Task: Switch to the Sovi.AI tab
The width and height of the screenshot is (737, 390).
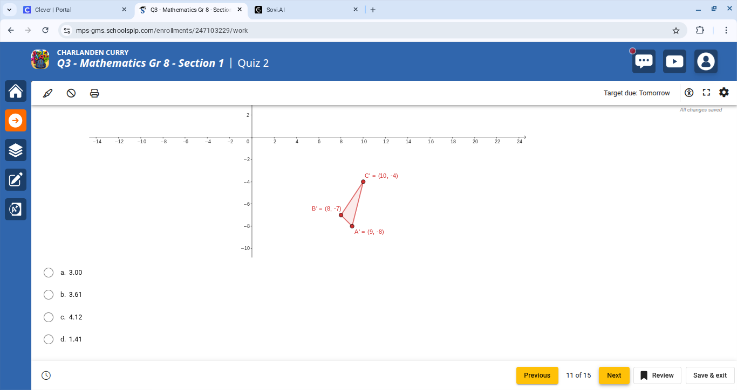Action: (302, 9)
